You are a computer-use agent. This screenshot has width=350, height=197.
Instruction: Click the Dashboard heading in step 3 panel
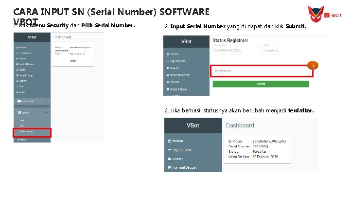coord(240,125)
